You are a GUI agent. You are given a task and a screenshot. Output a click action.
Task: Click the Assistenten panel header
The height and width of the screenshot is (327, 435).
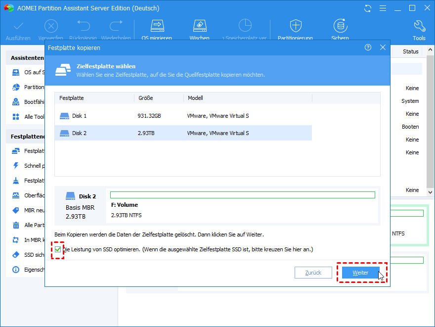tap(25, 58)
